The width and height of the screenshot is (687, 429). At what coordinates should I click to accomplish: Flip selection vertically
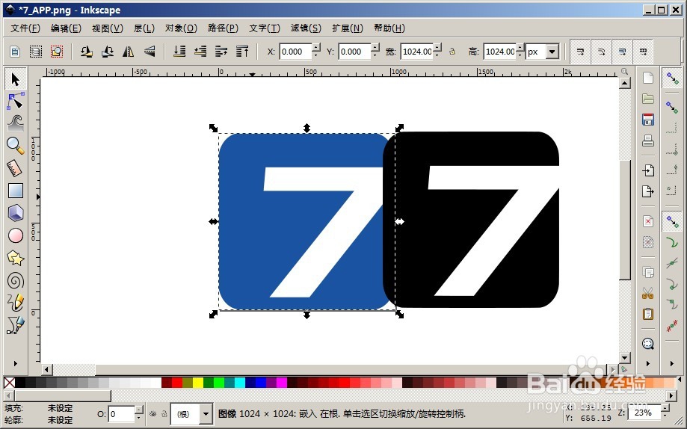(x=150, y=52)
